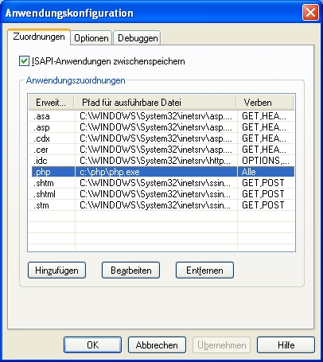Switch to the Optionen tab
Viewport: 323px width, 362px height.
(x=91, y=38)
